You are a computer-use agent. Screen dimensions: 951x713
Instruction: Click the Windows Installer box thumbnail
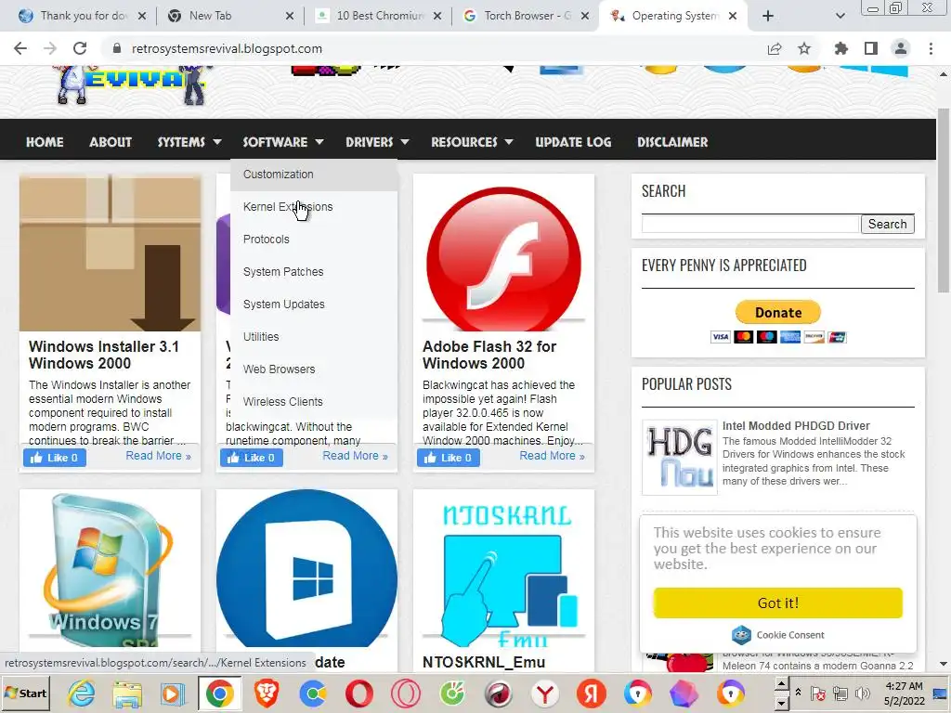tap(110, 253)
